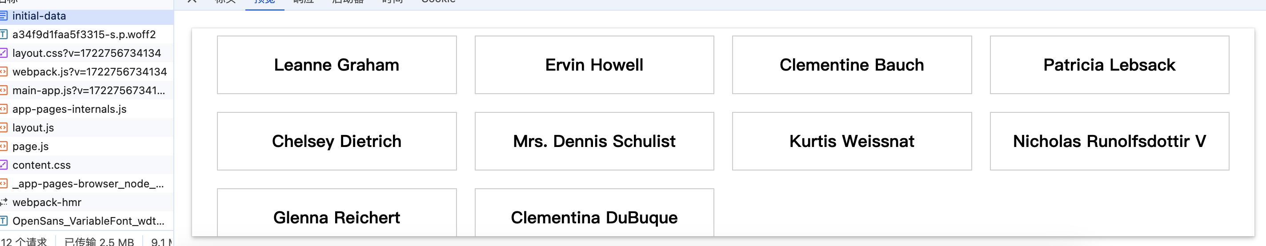Select the Clementine Bauch card
The width and height of the screenshot is (1266, 246).
pos(852,65)
